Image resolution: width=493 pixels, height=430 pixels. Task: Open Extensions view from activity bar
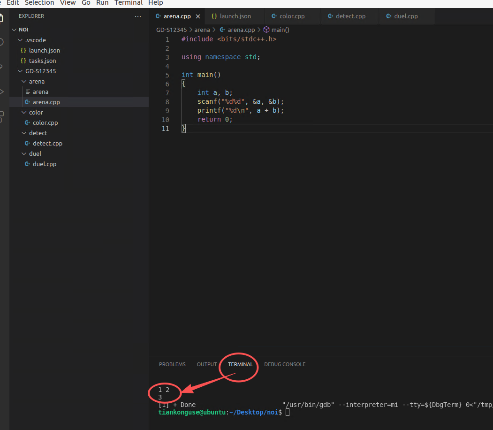point(1,116)
